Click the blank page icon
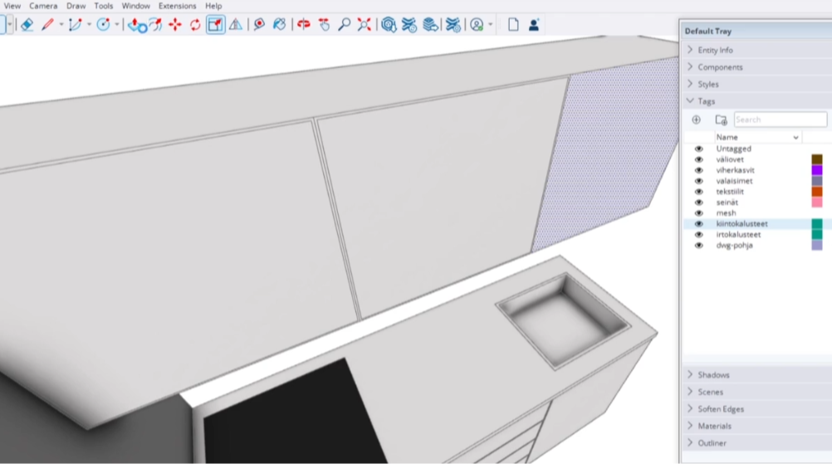832x464 pixels. coord(513,24)
